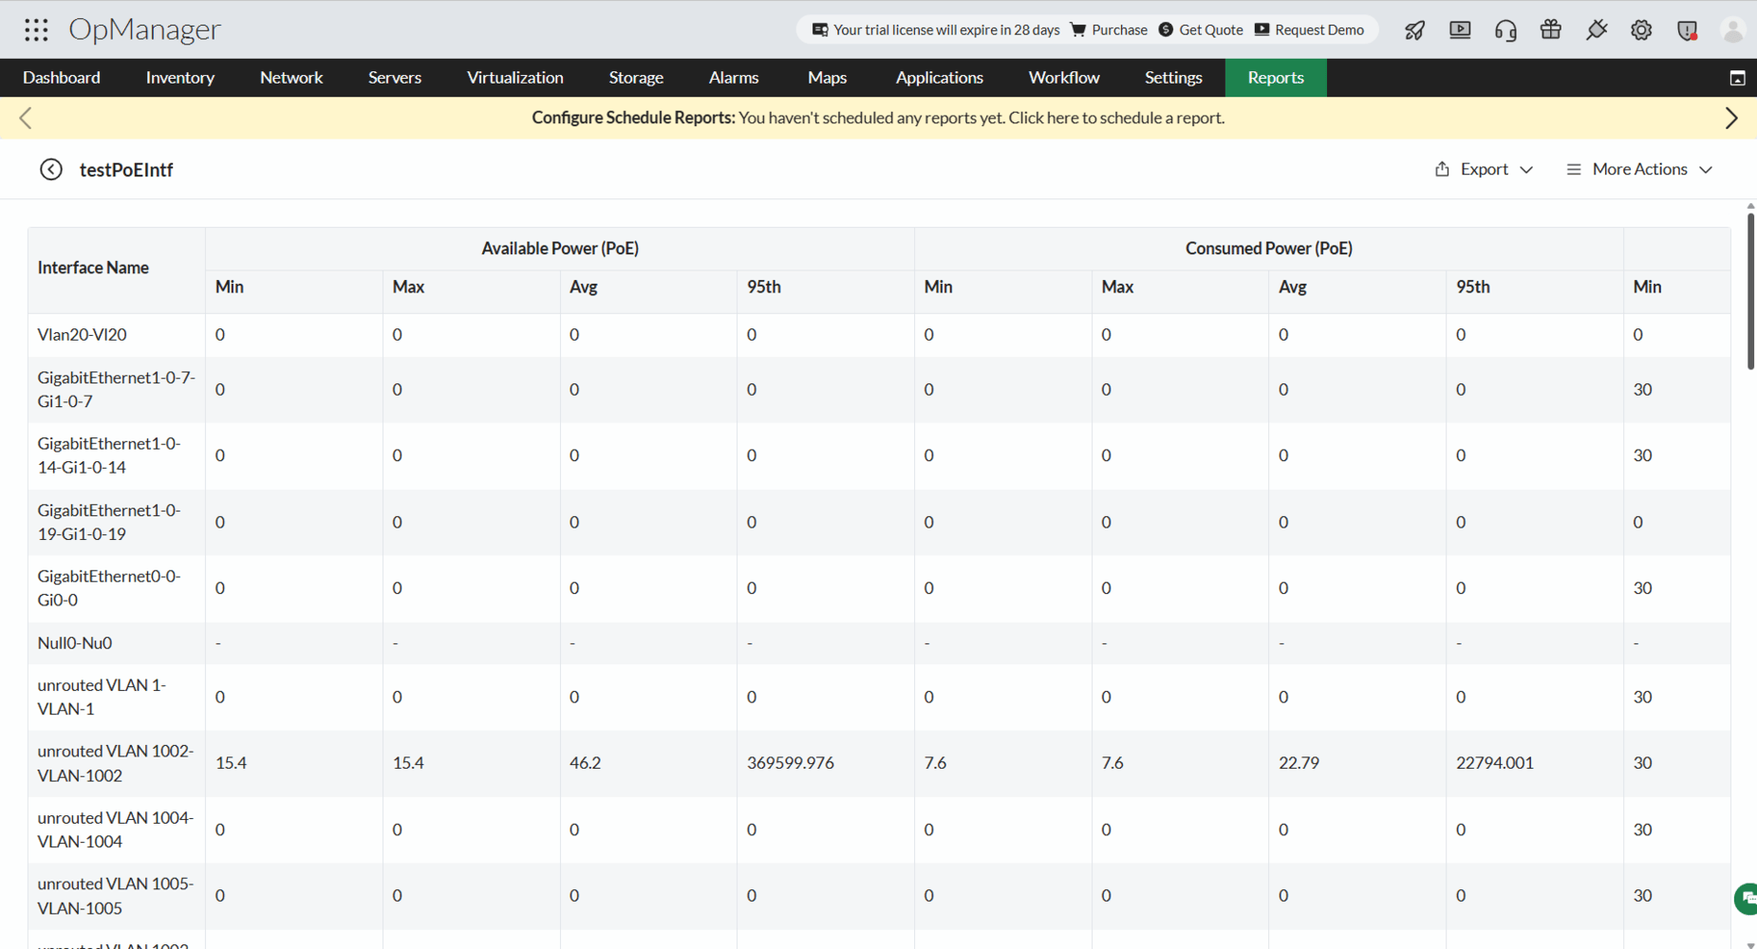Viewport: 1757px width, 949px height.
Task: Click the shield alert icon
Action: (x=1687, y=30)
